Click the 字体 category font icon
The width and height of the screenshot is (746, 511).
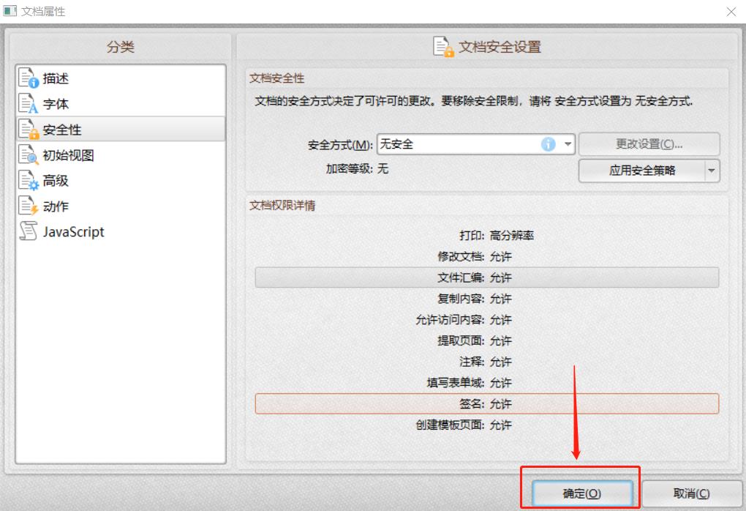pyautogui.click(x=28, y=103)
